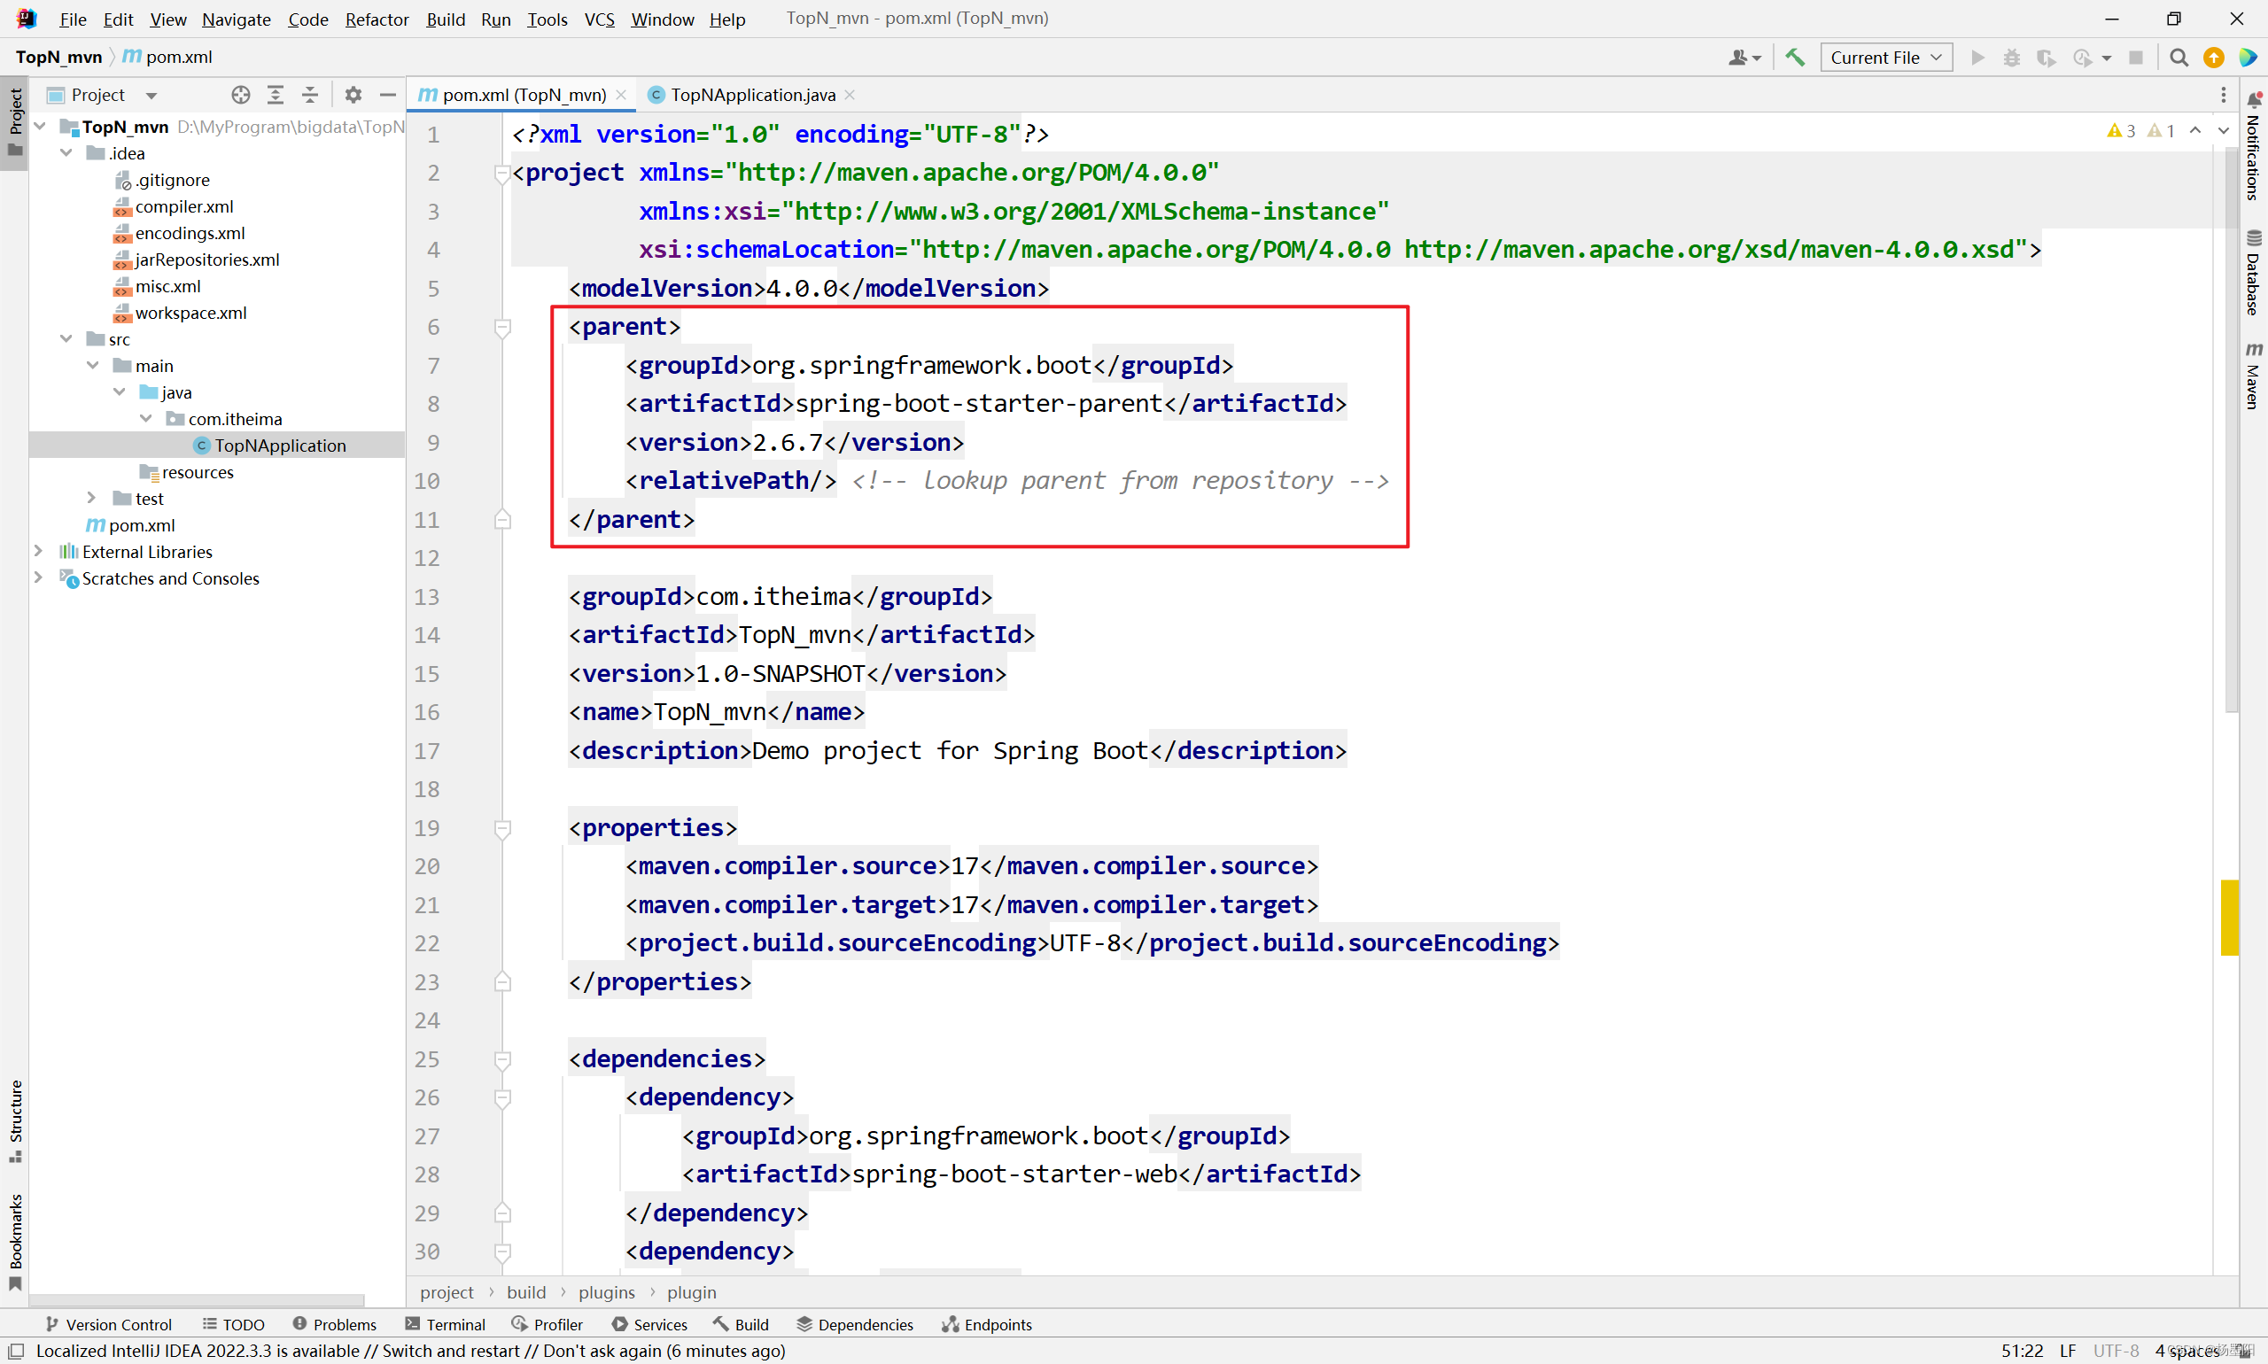The width and height of the screenshot is (2268, 1364).
Task: Click the Search everywhere magnifier icon
Action: (2179, 58)
